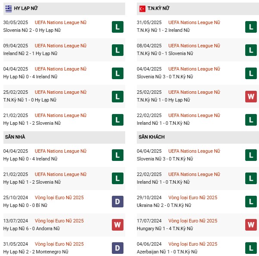
Task: Open Vòng loại Euro Nữ 2025 link dated 17/07/2024
Action: (x=193, y=221)
